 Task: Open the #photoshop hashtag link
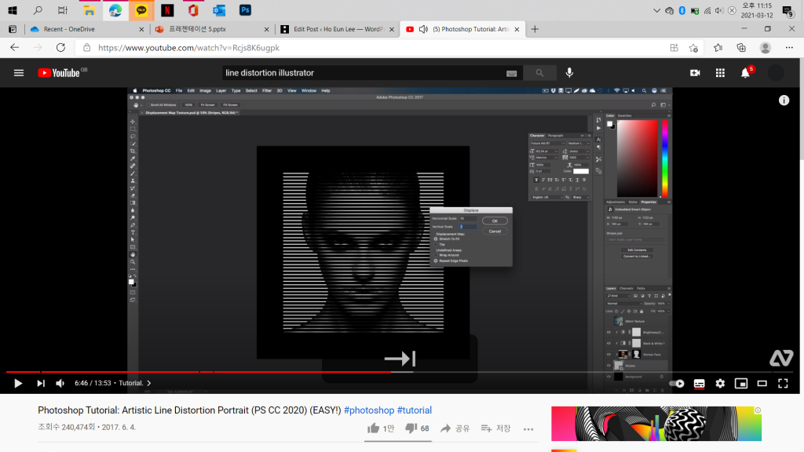coord(369,410)
